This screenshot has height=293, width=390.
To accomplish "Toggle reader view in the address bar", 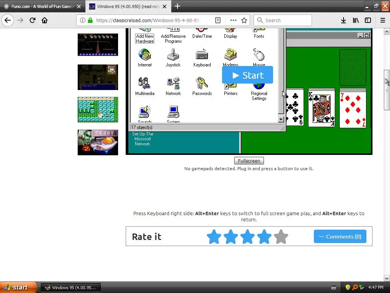I will (x=217, y=20).
